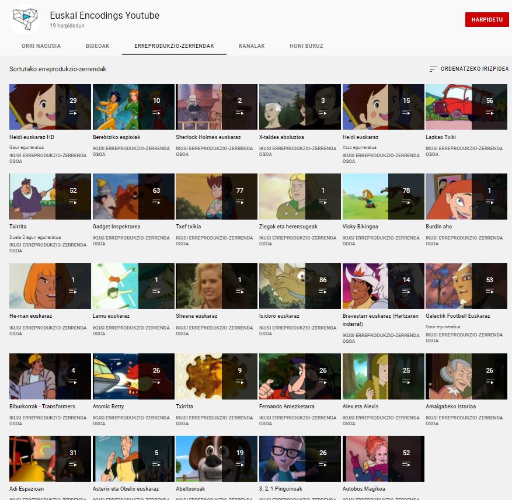Click the playlist icon on Autobus Magikoa thumbnail
Screen dimensions: 512x500
(x=406, y=464)
